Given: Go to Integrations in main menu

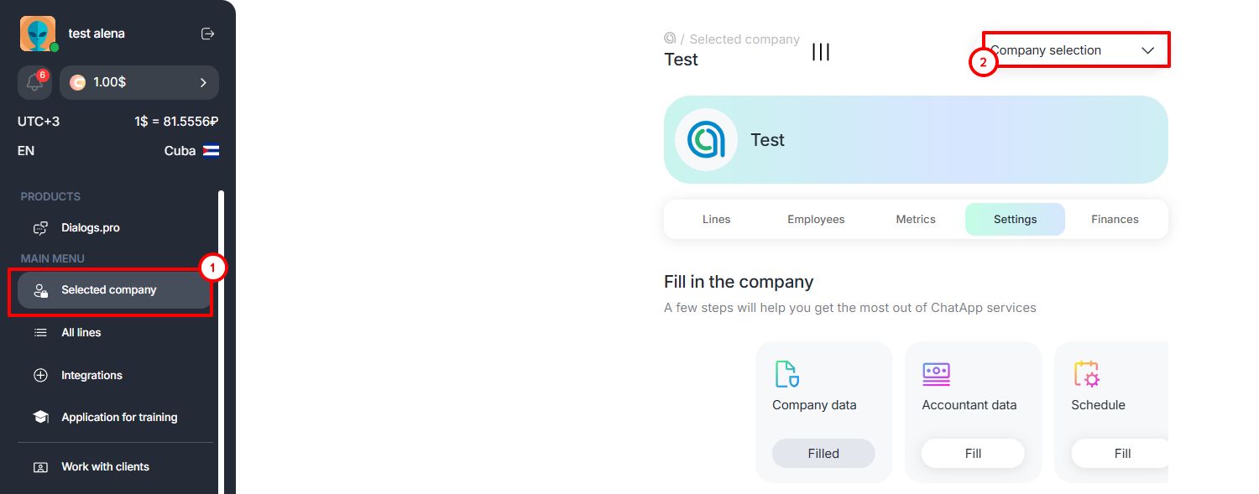Looking at the screenshot, I should click(x=91, y=376).
